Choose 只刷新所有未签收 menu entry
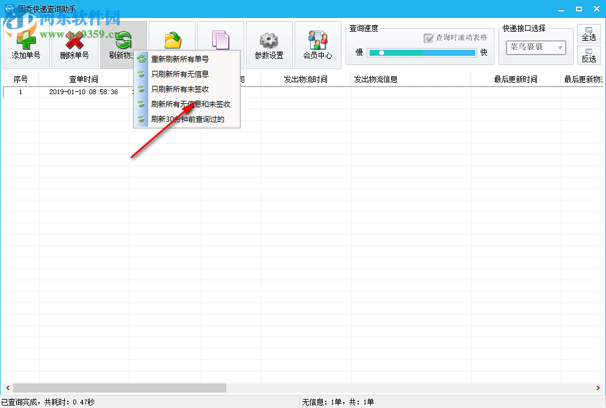 [x=181, y=89]
